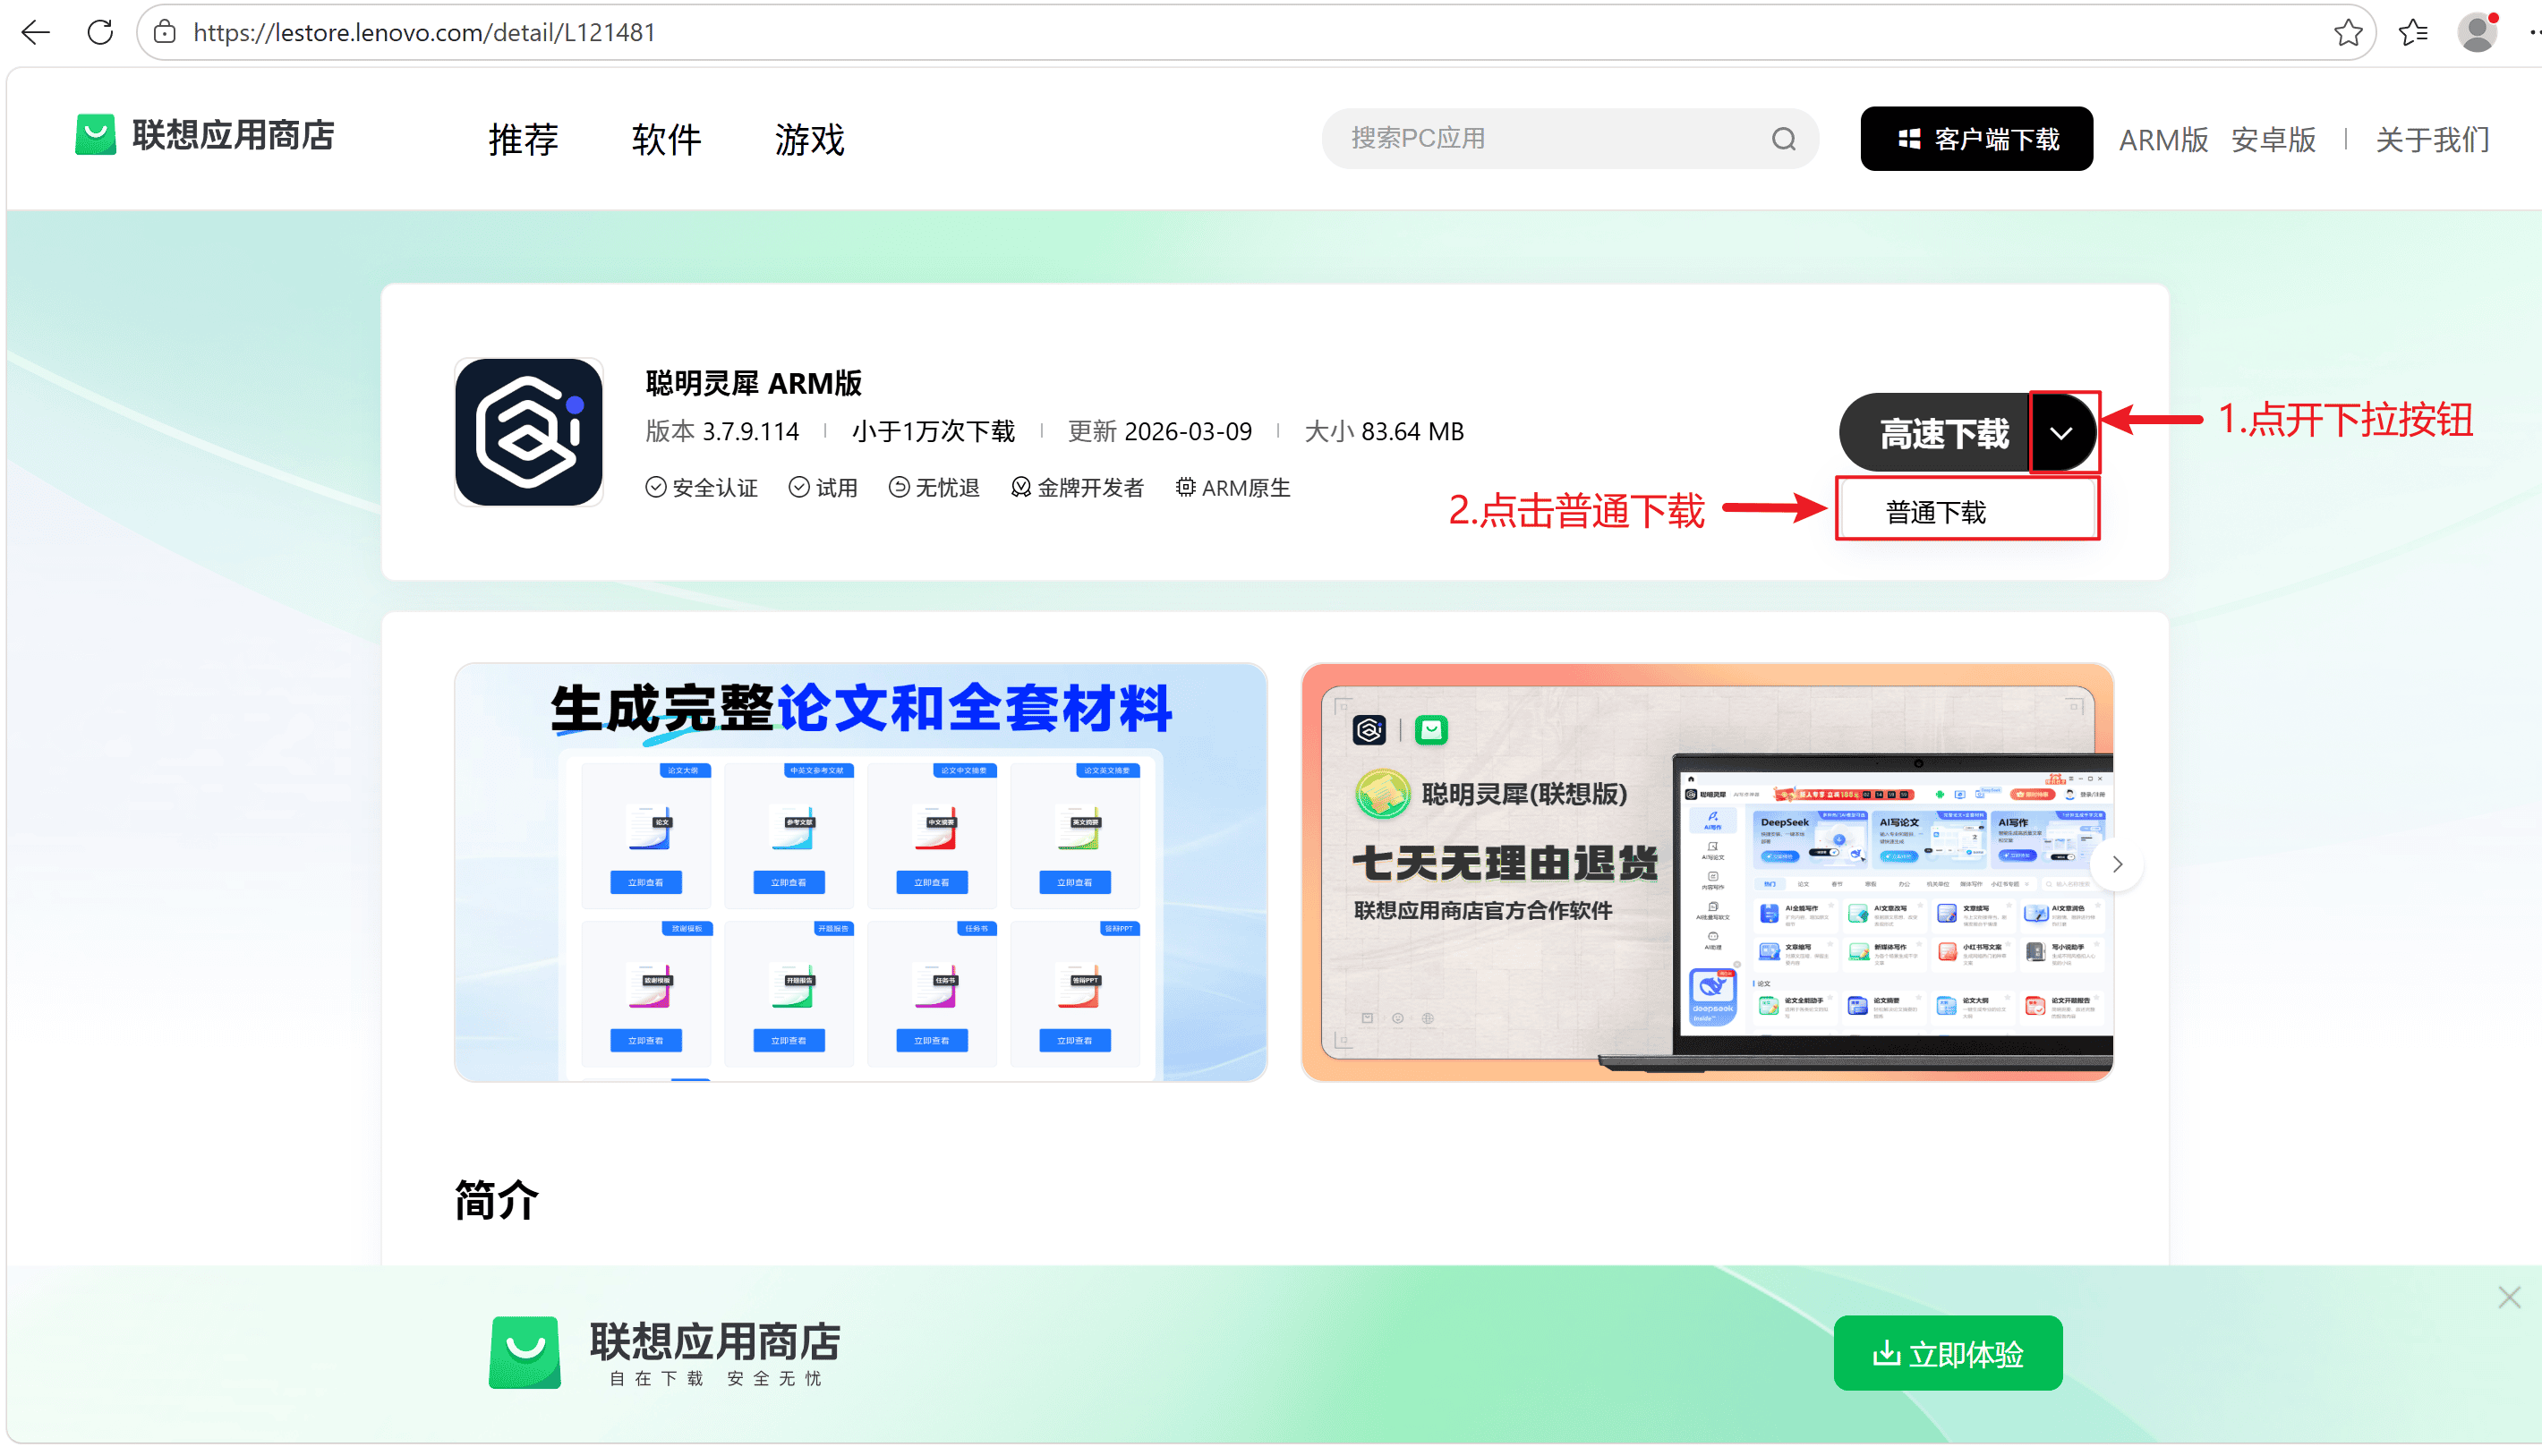Open the 联想应用商店 logo home link

coord(205,135)
